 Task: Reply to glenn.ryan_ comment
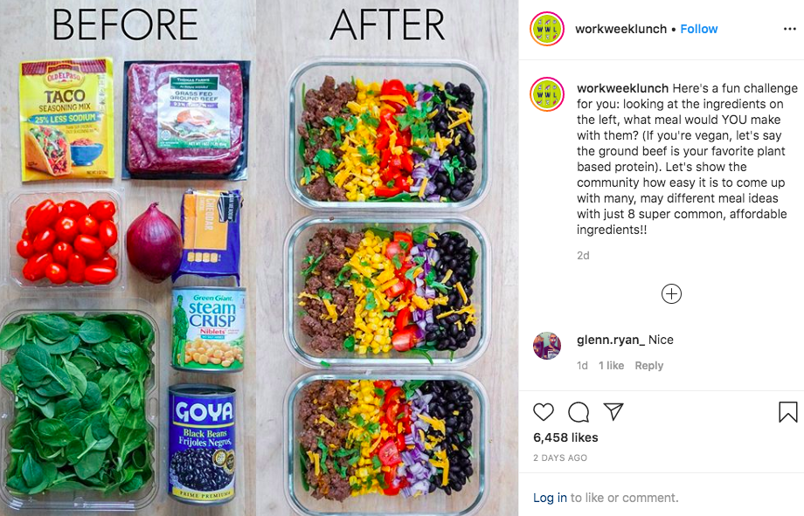pos(648,366)
